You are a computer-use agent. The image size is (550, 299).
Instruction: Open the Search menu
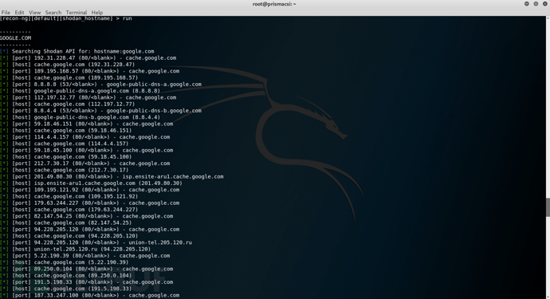(x=53, y=12)
